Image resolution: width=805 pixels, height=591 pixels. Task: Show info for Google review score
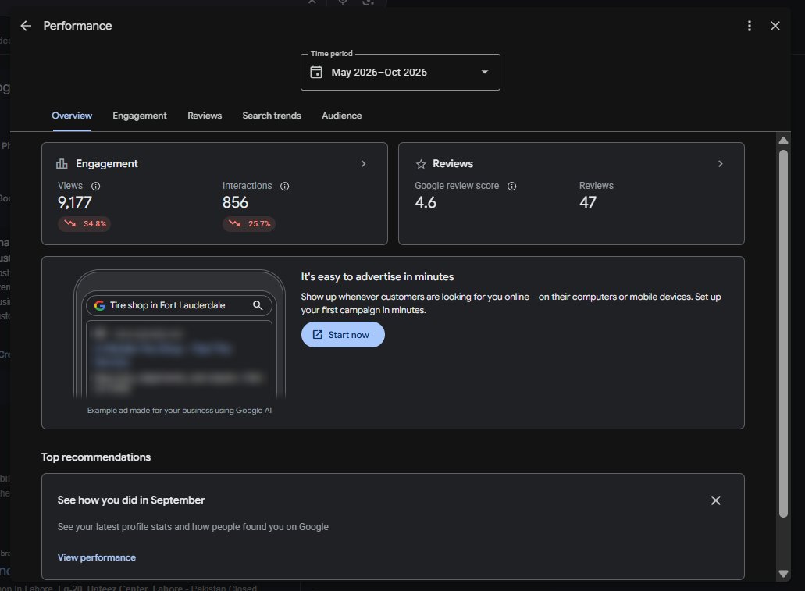[x=512, y=187]
